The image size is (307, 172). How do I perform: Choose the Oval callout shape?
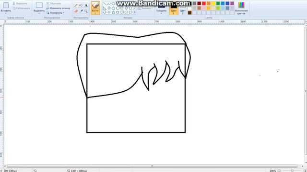tap(126, 12)
